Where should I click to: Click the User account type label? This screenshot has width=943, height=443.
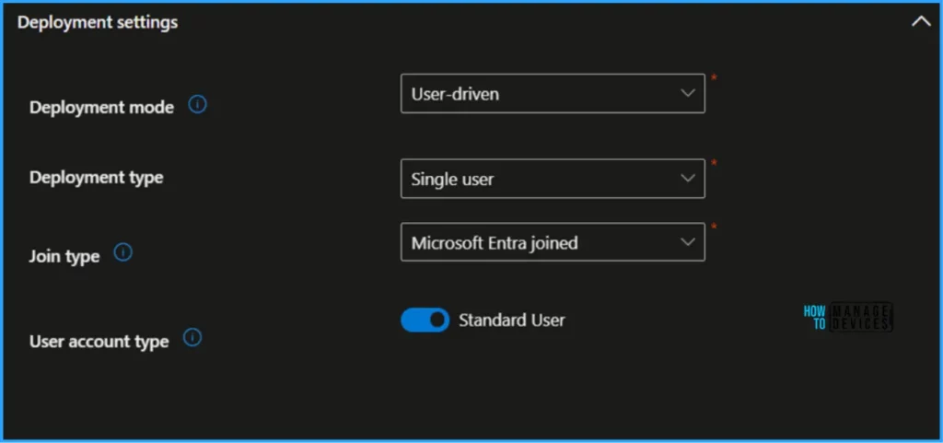(99, 342)
